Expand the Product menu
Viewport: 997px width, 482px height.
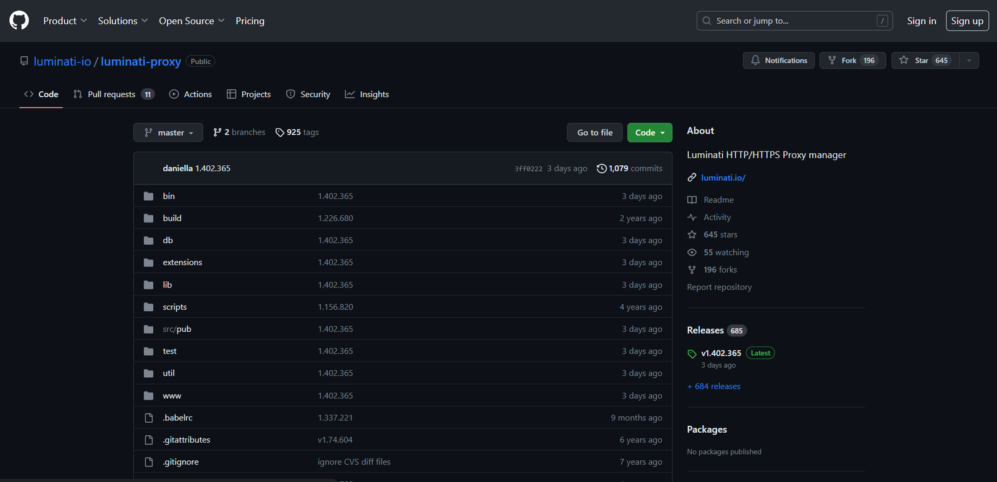click(65, 21)
